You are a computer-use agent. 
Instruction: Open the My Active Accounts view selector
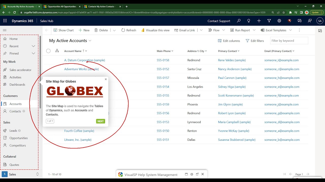[x=70, y=40]
